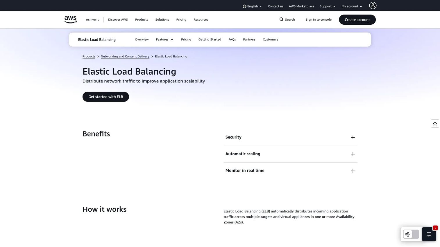Open the Customers tab

point(271,39)
